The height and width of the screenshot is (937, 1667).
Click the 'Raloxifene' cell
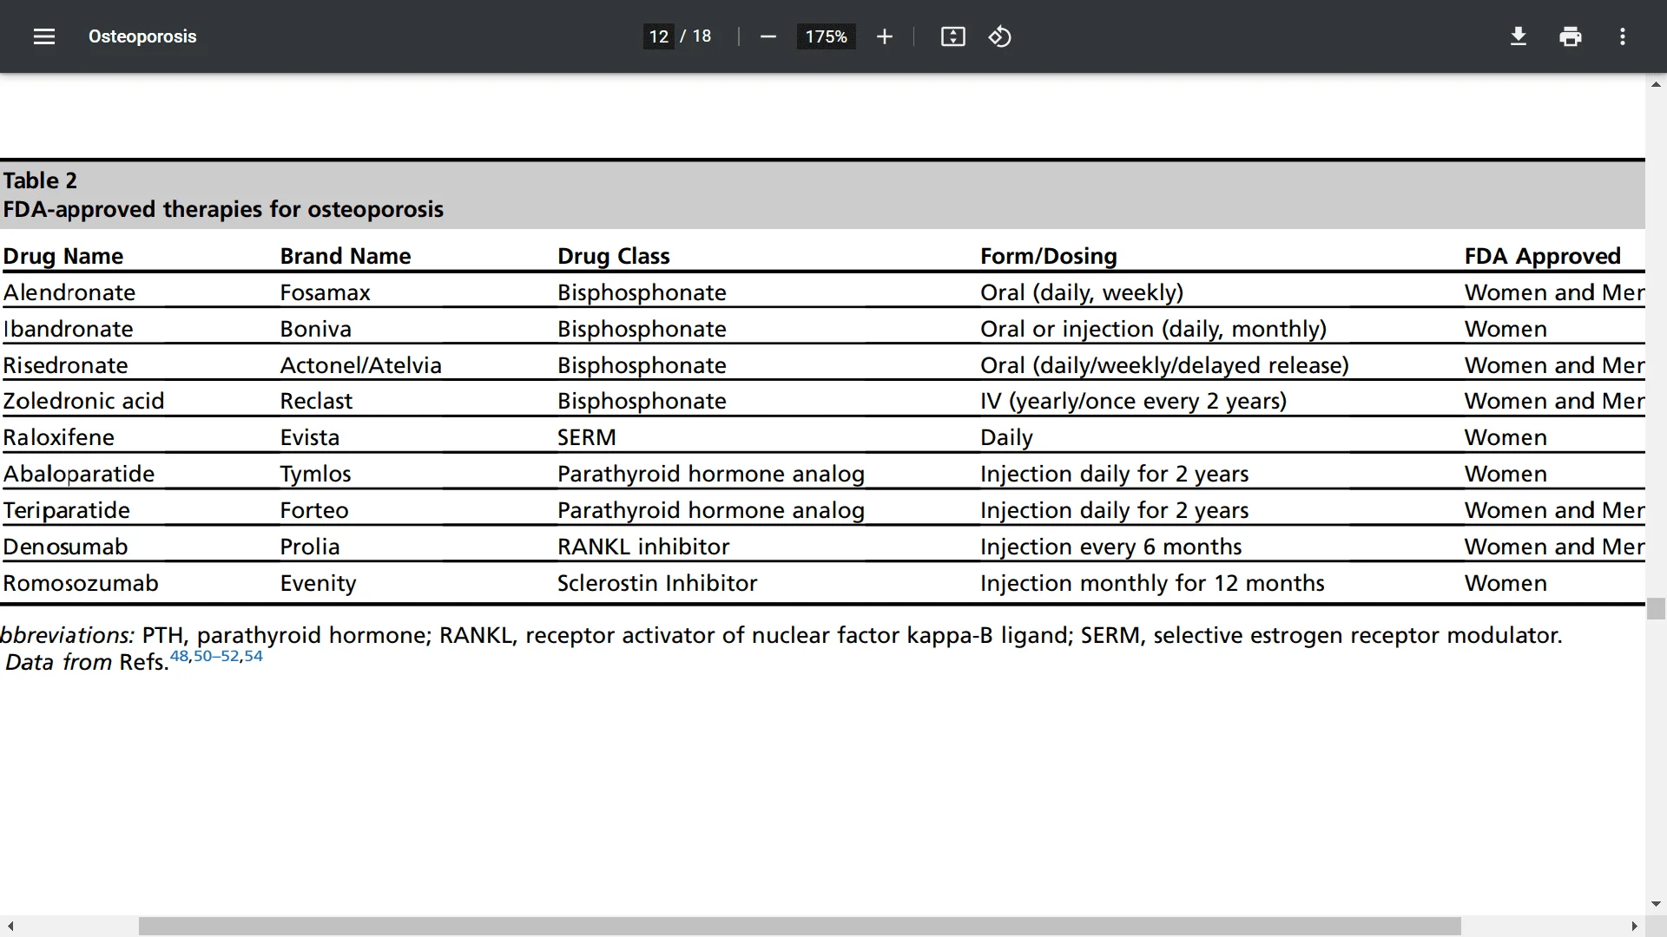[x=58, y=437]
